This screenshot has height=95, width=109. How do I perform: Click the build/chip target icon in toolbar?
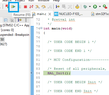(77, 7)
